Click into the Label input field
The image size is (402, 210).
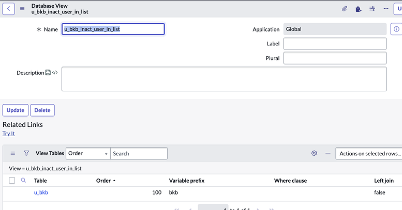point(335,44)
